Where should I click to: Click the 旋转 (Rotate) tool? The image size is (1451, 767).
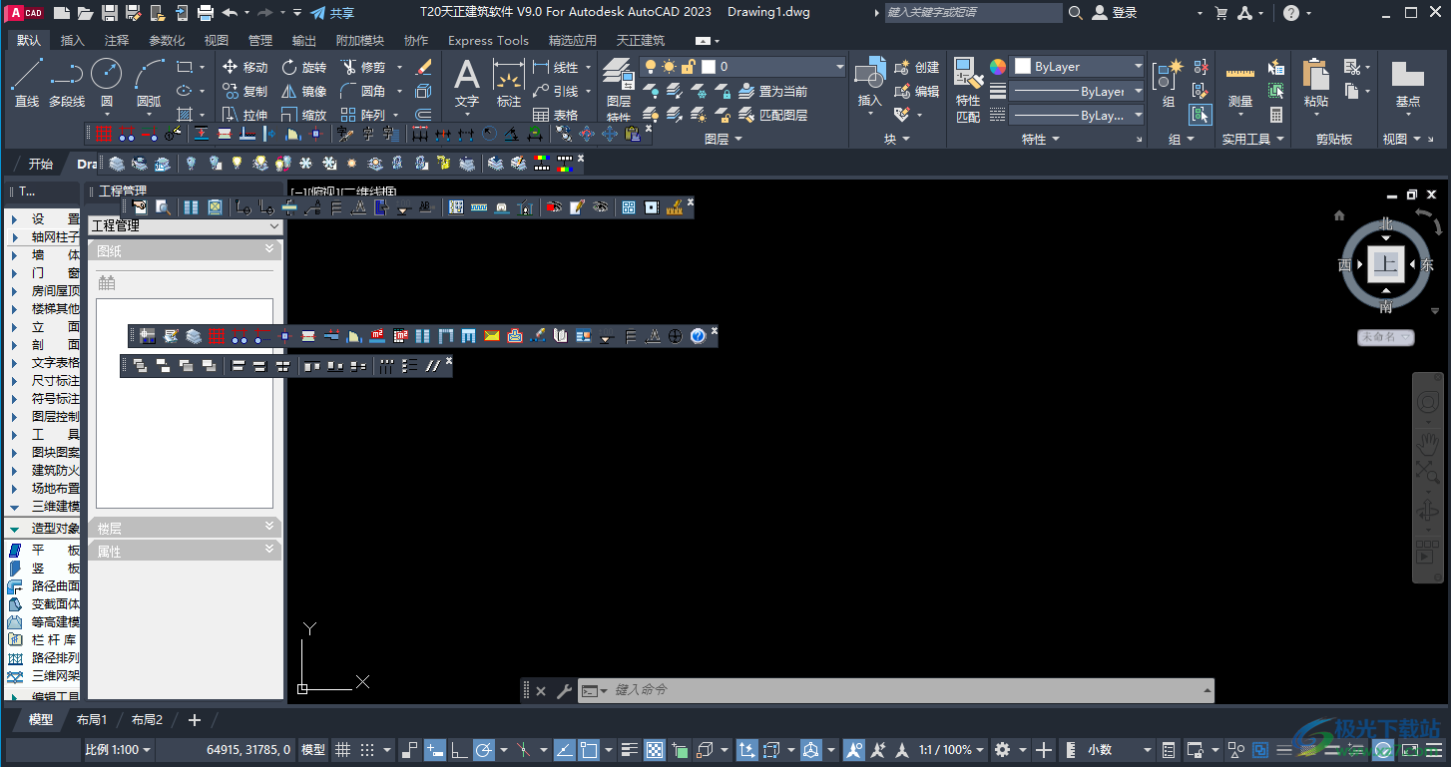click(303, 67)
